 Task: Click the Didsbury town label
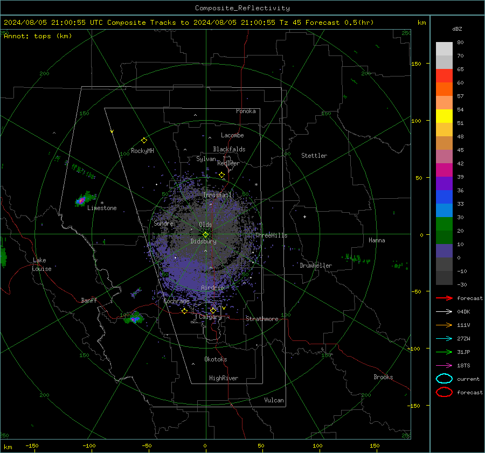click(x=204, y=241)
